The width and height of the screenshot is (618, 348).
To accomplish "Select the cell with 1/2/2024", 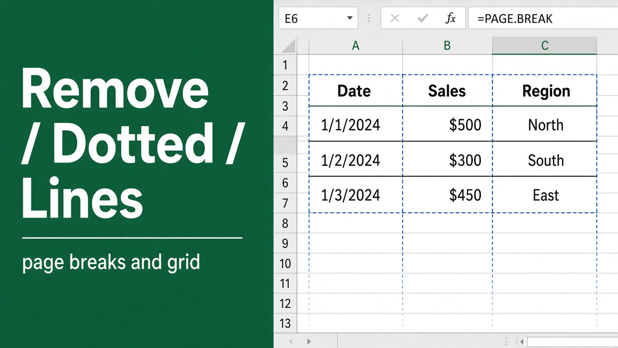I will pyautogui.click(x=356, y=159).
